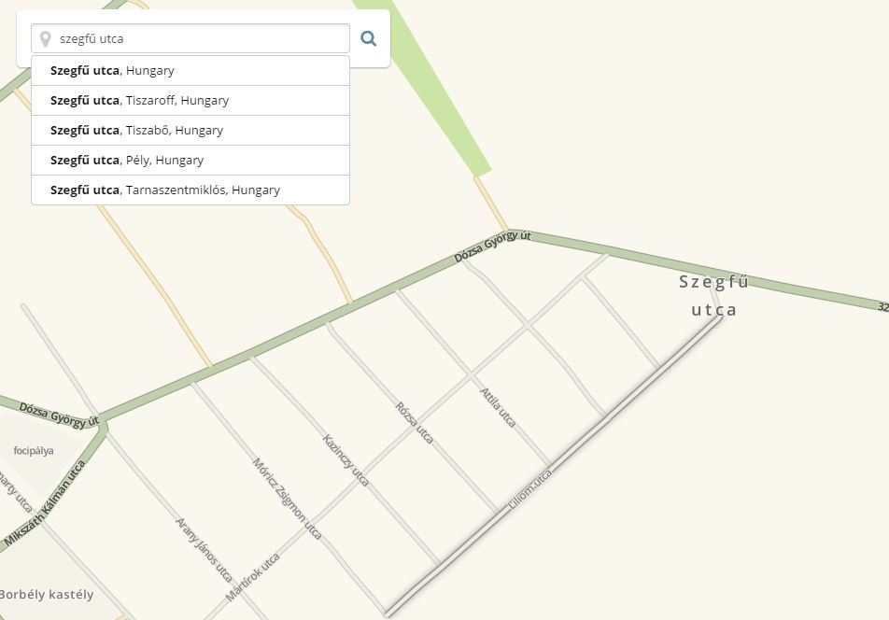Click the magnifier search icon

click(369, 38)
